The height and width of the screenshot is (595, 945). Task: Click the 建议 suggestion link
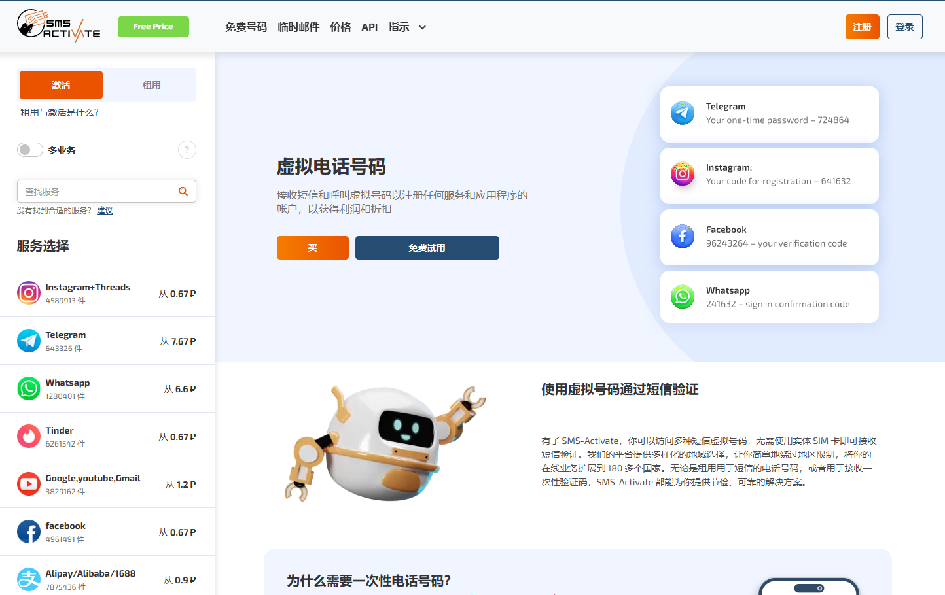(105, 211)
